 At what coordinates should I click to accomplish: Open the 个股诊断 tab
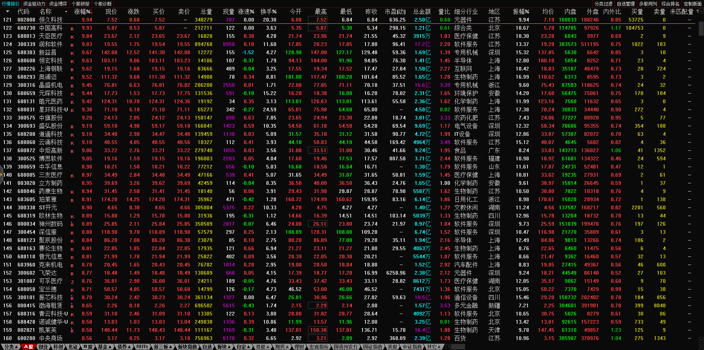(103, 4)
